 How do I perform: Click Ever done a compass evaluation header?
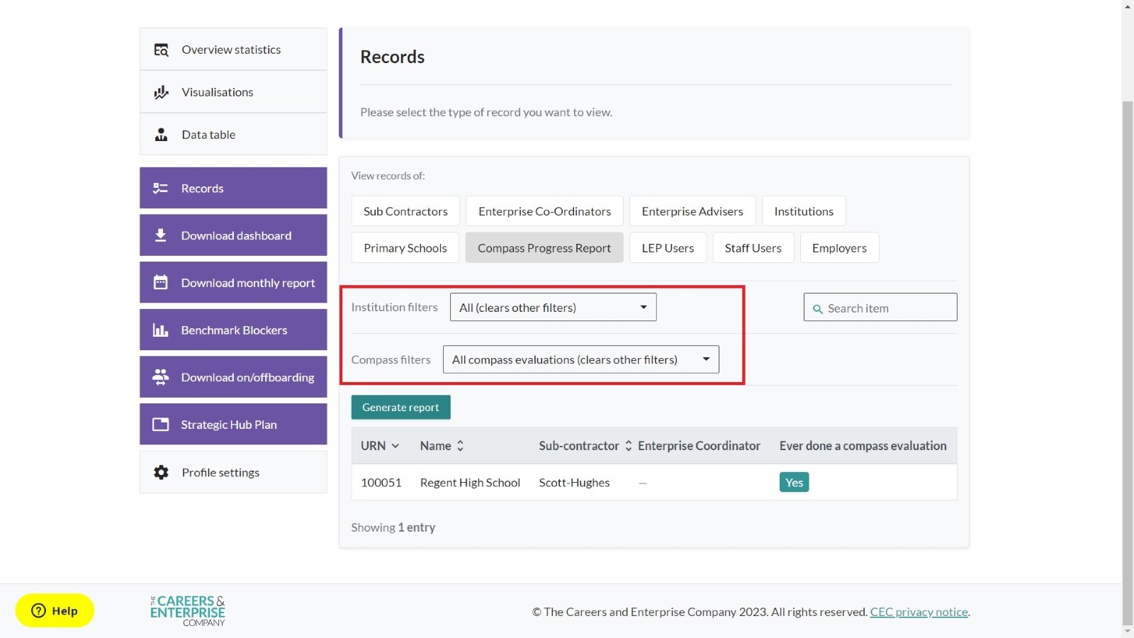863,446
